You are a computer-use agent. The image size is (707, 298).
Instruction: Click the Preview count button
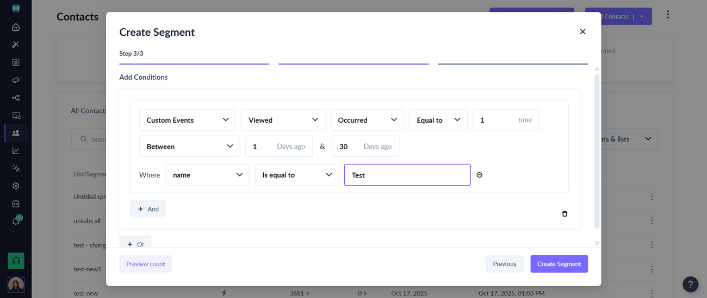coord(146,264)
